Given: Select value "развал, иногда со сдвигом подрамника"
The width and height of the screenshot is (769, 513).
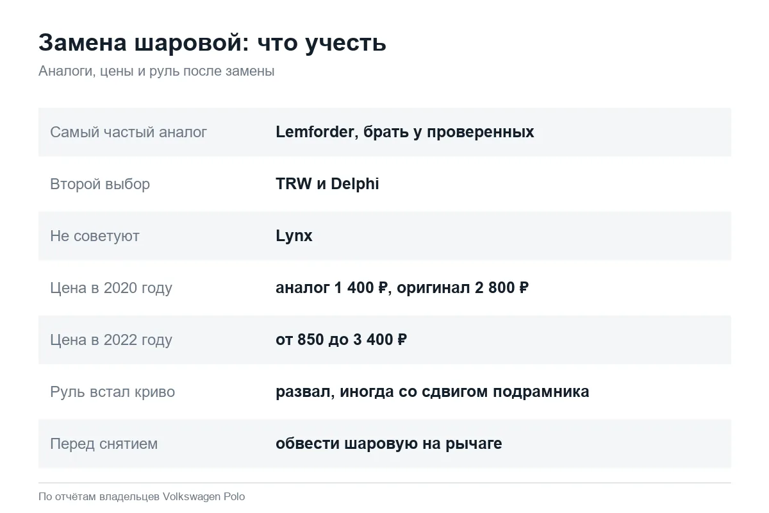Looking at the screenshot, I should coord(433,392).
